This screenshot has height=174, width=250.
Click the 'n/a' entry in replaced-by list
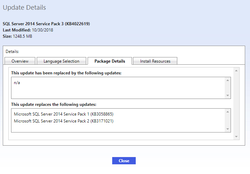(17, 83)
